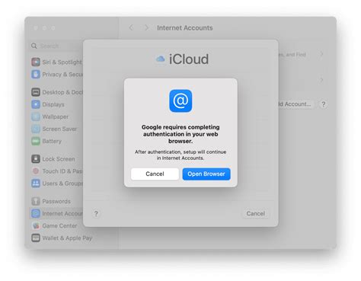
Task: Select the Lock Screen sidebar icon
Action: 36,159
